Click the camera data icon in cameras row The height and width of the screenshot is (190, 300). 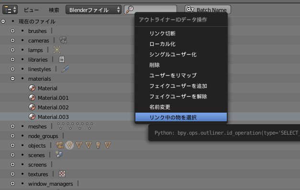pos(63,40)
